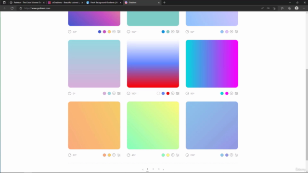Add a color stop to the 43° gradient

[114, 32]
